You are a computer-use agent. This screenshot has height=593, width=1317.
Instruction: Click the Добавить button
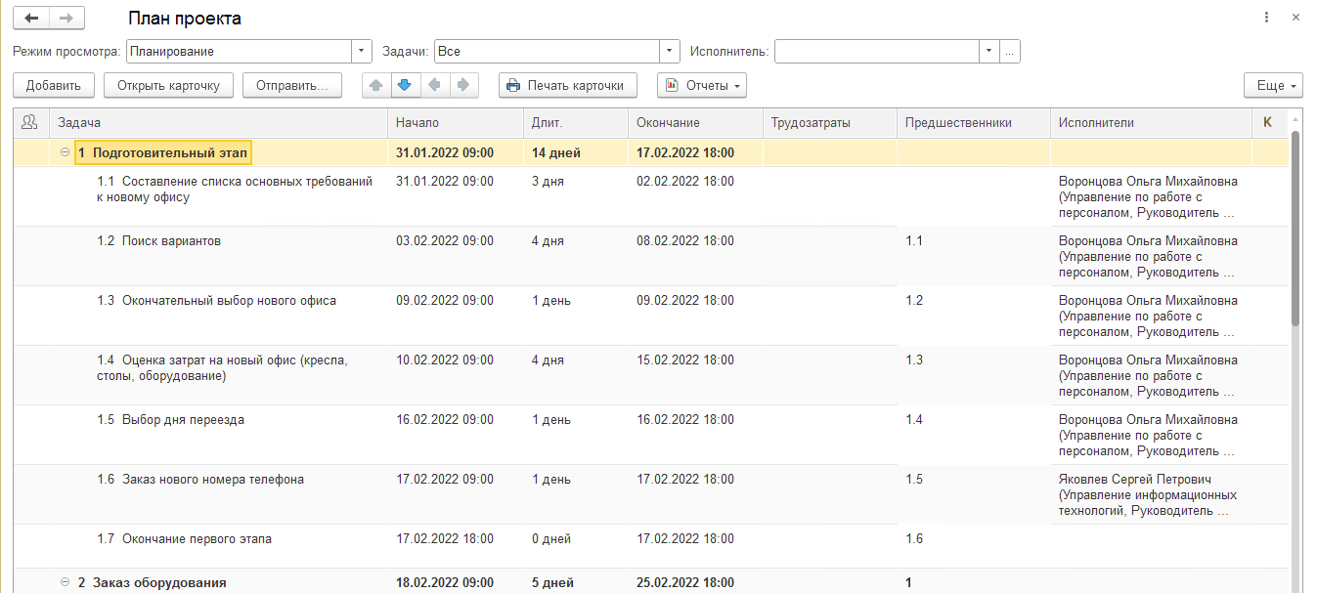(x=54, y=85)
